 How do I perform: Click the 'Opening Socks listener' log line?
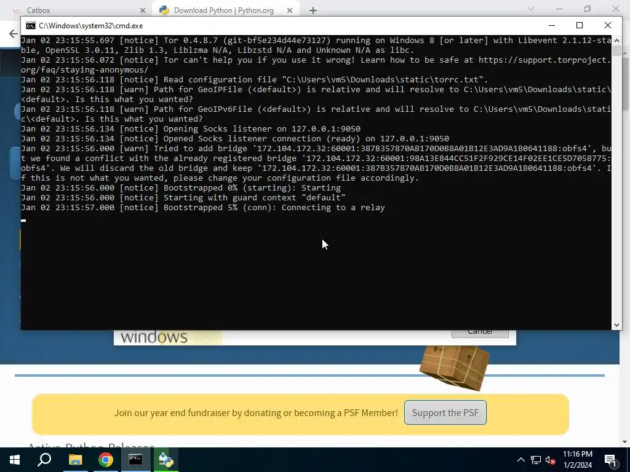191,129
